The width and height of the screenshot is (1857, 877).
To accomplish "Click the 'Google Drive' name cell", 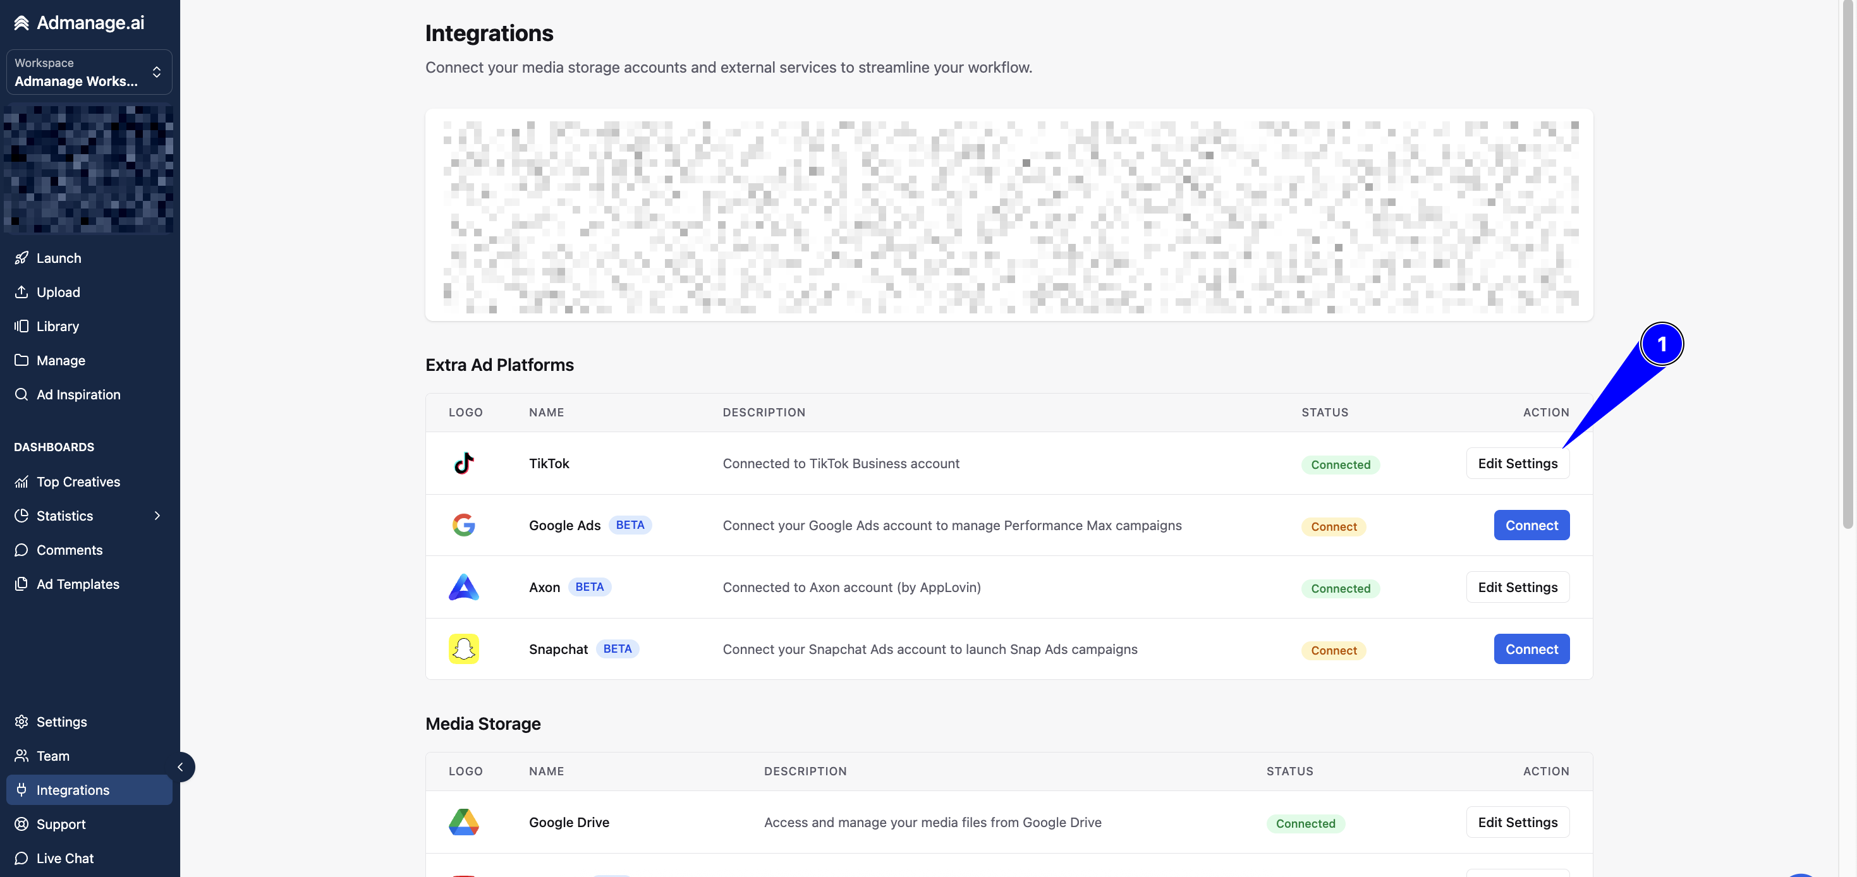I will point(569,822).
